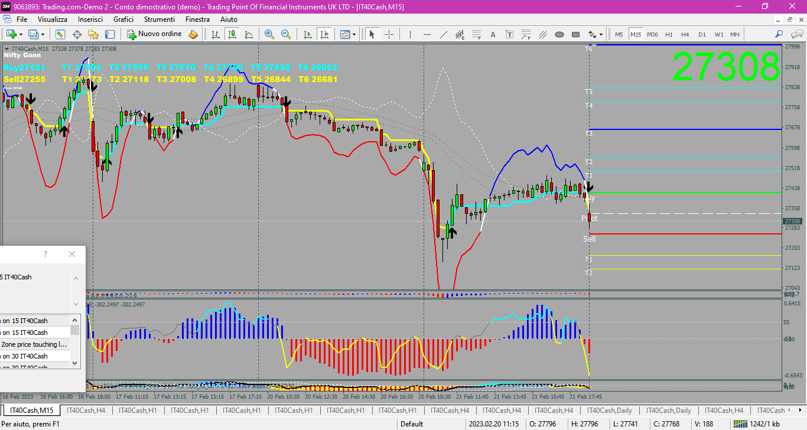This screenshot has width=807, height=430.
Task: Collapse the IT40Cash,M15 chart title triangle
Action: (7, 49)
